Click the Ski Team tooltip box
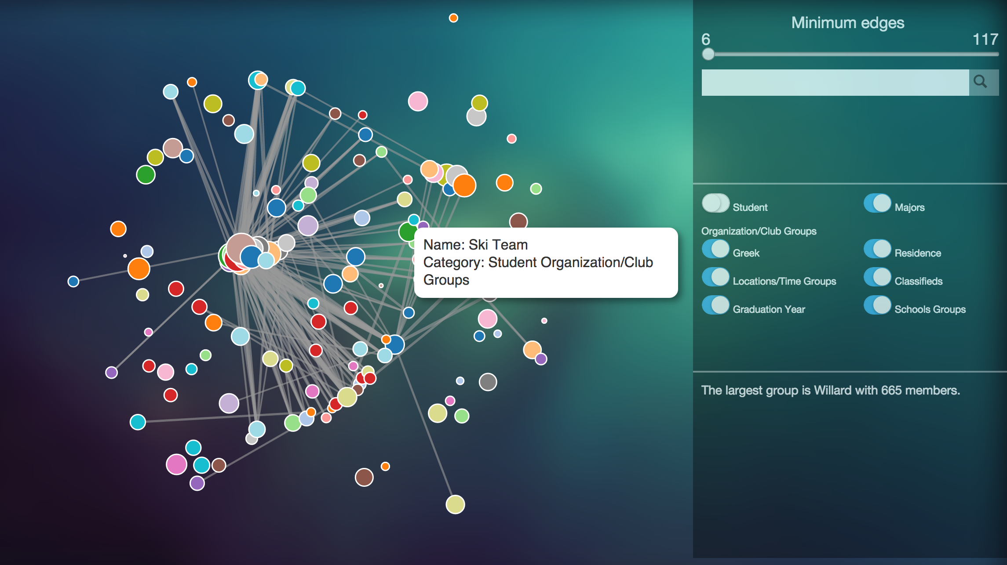Viewport: 1007px width, 565px height. tap(545, 262)
